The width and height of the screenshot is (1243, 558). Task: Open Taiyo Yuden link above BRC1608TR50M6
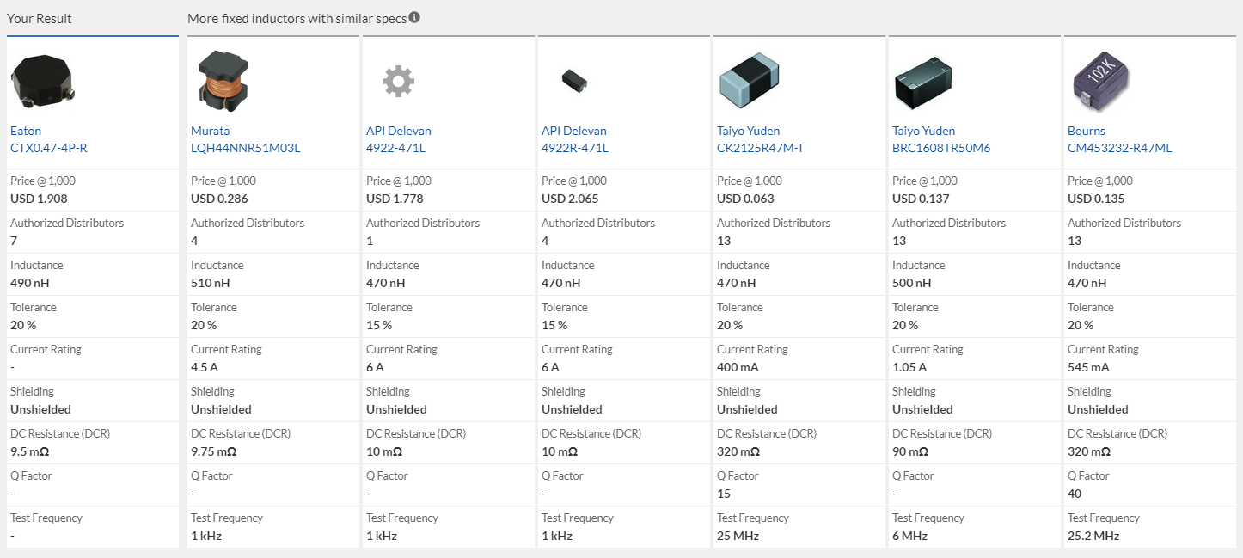(924, 131)
